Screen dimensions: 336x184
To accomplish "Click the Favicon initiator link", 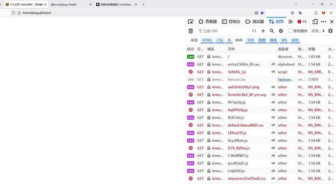I will click(286, 80).
